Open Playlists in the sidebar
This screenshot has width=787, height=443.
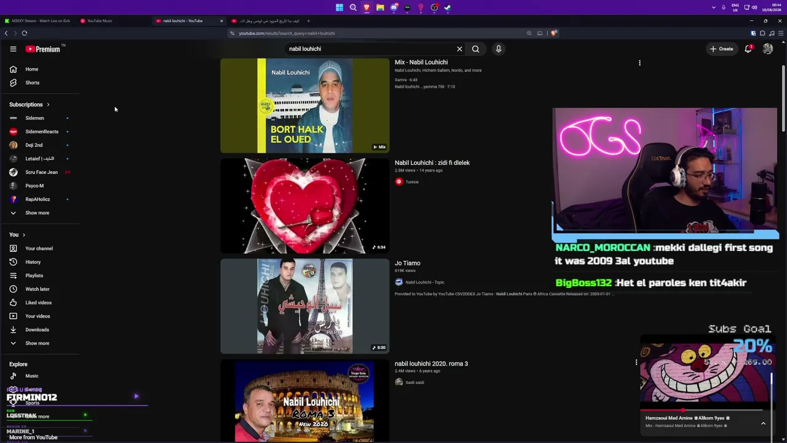coord(26,276)
